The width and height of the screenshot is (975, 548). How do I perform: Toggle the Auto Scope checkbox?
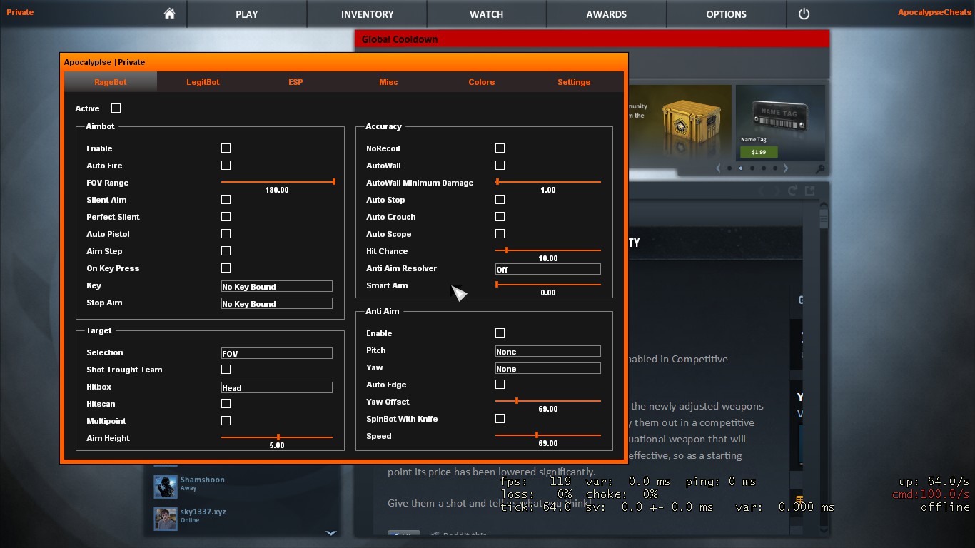click(500, 234)
